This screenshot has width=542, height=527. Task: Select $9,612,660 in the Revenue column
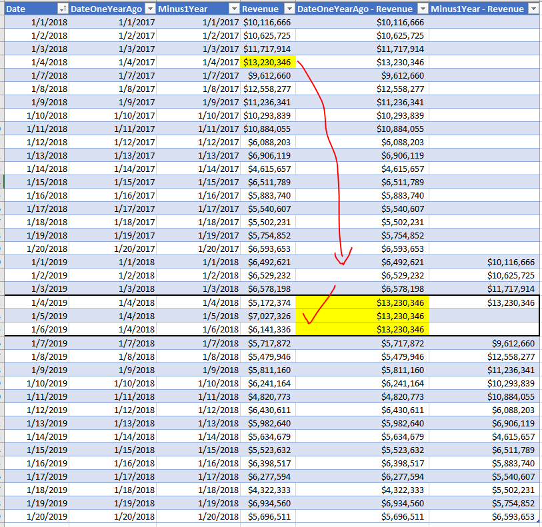coord(268,76)
